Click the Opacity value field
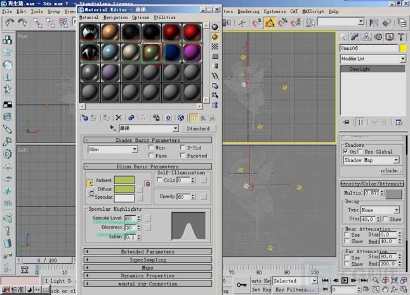The image size is (410, 295). click(x=184, y=196)
